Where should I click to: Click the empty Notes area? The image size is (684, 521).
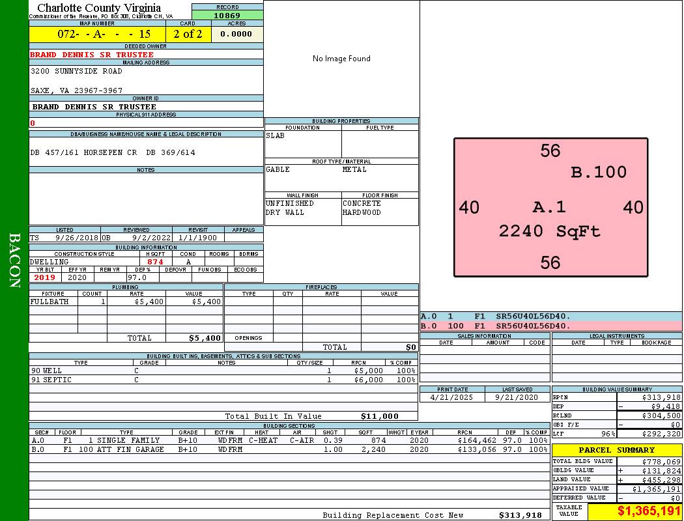[x=146, y=199]
